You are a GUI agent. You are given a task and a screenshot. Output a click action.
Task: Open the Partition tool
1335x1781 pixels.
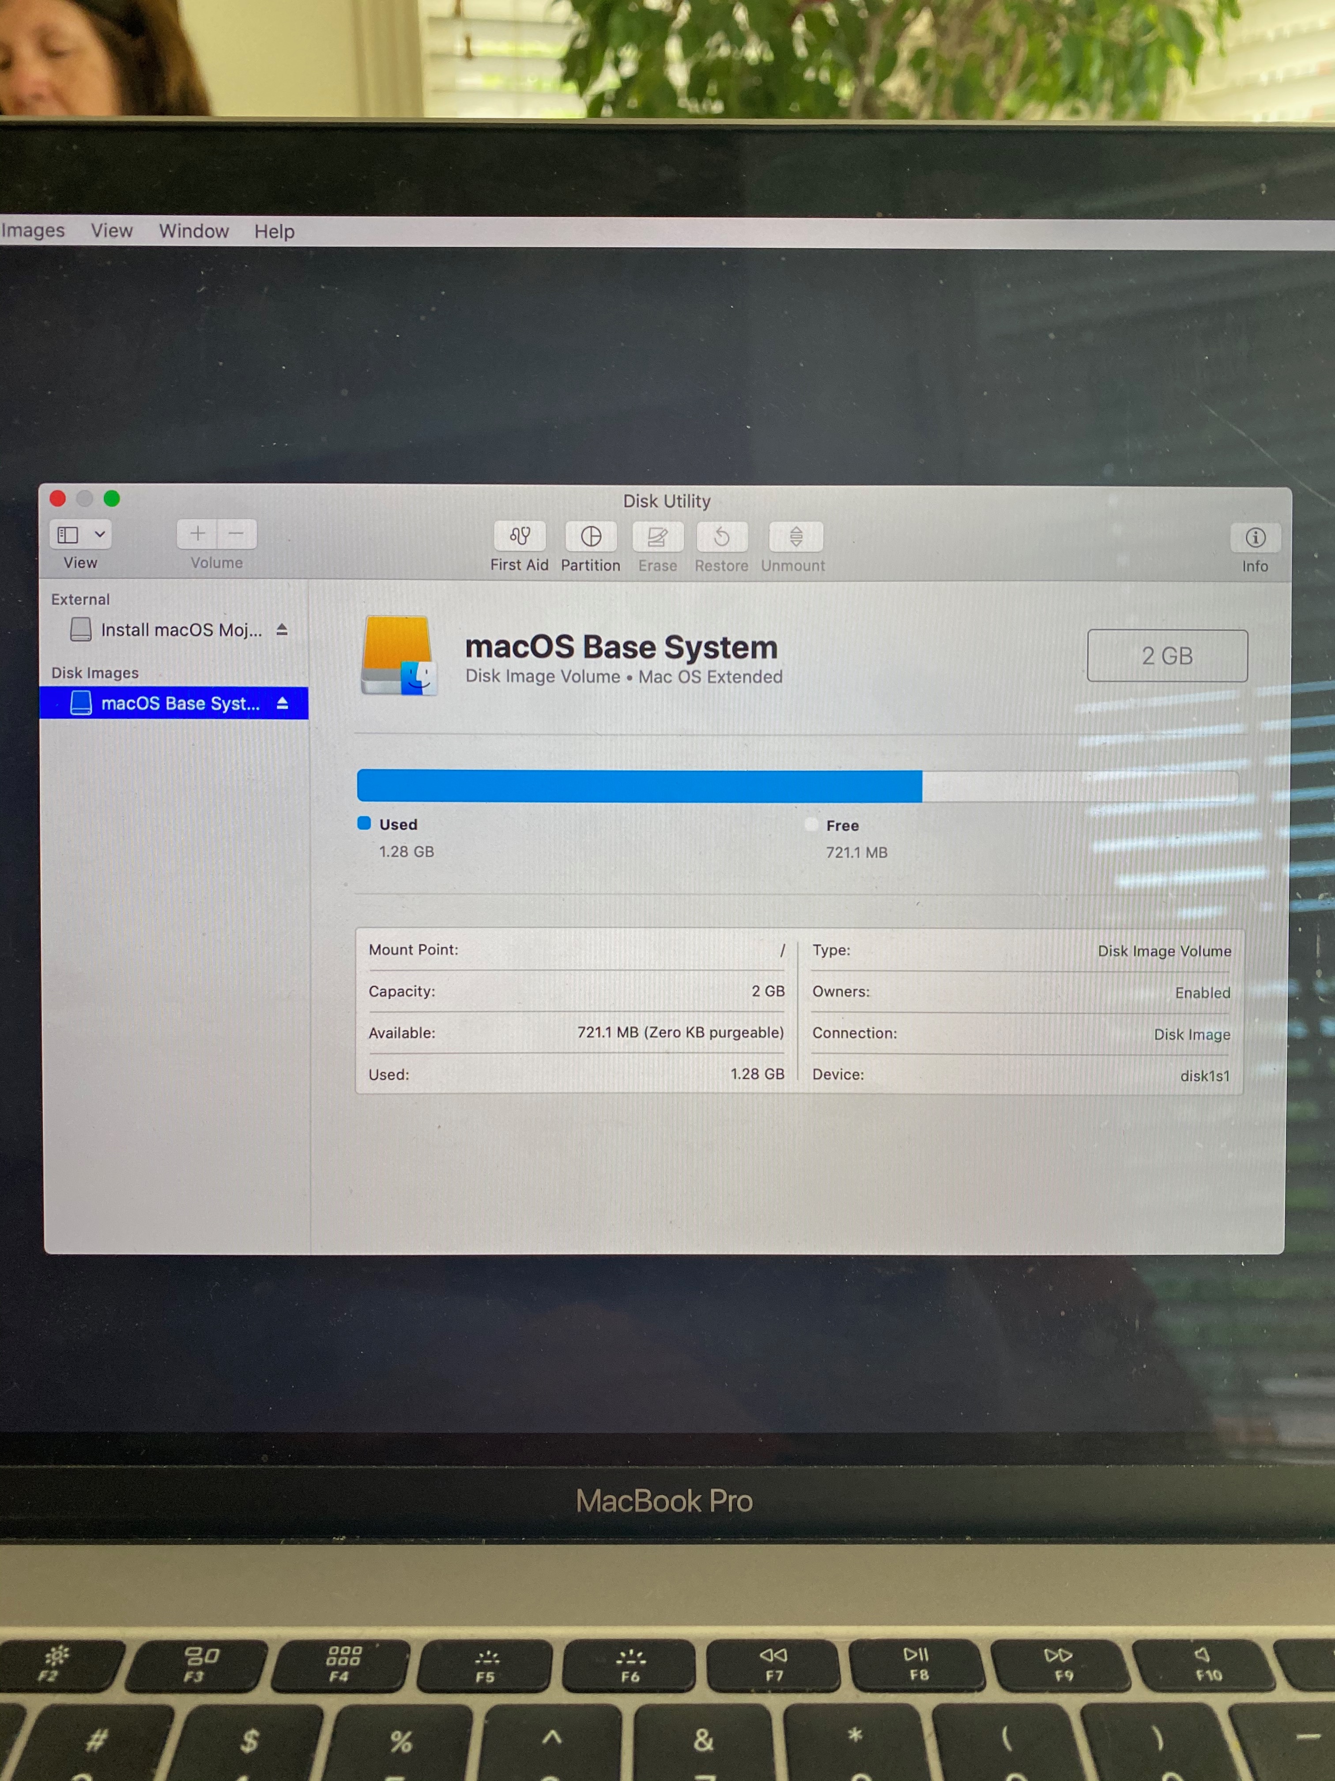(591, 536)
